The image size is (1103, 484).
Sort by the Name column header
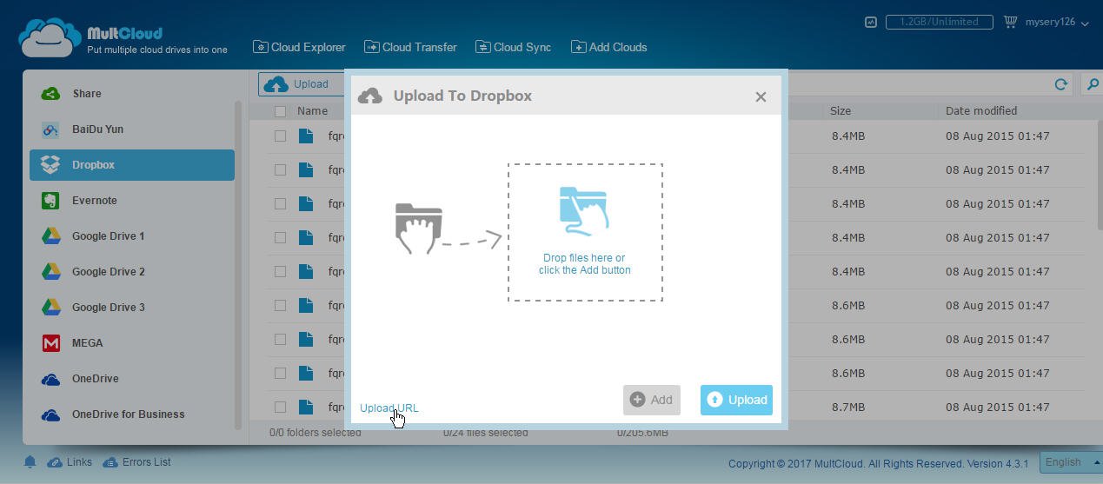tap(312, 111)
